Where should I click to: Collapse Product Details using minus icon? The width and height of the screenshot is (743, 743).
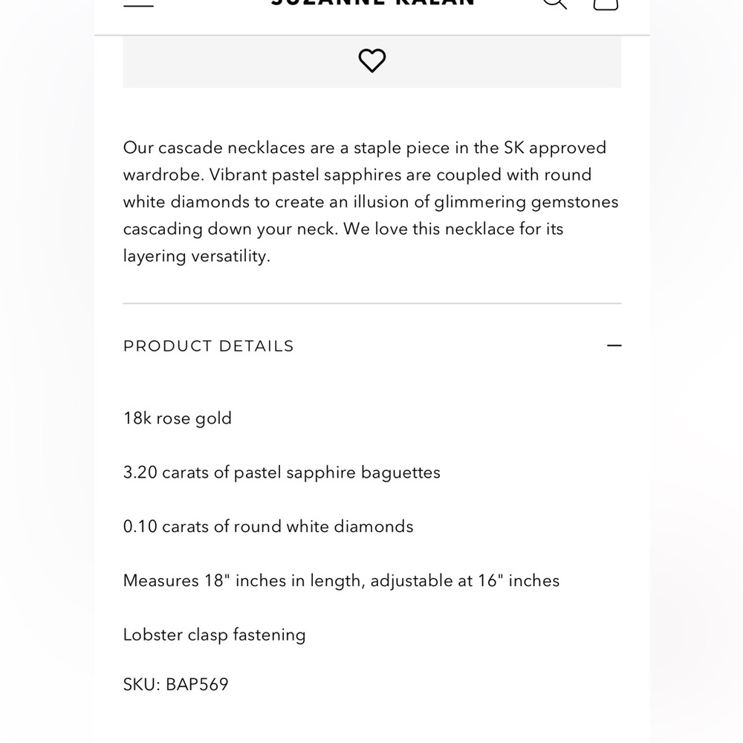pyautogui.click(x=614, y=345)
